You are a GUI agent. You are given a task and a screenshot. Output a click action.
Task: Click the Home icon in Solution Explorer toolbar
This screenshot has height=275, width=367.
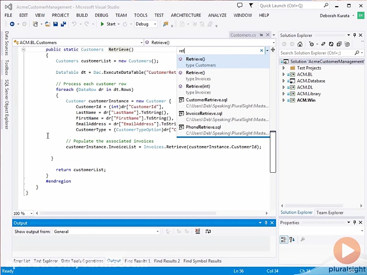click(301, 44)
